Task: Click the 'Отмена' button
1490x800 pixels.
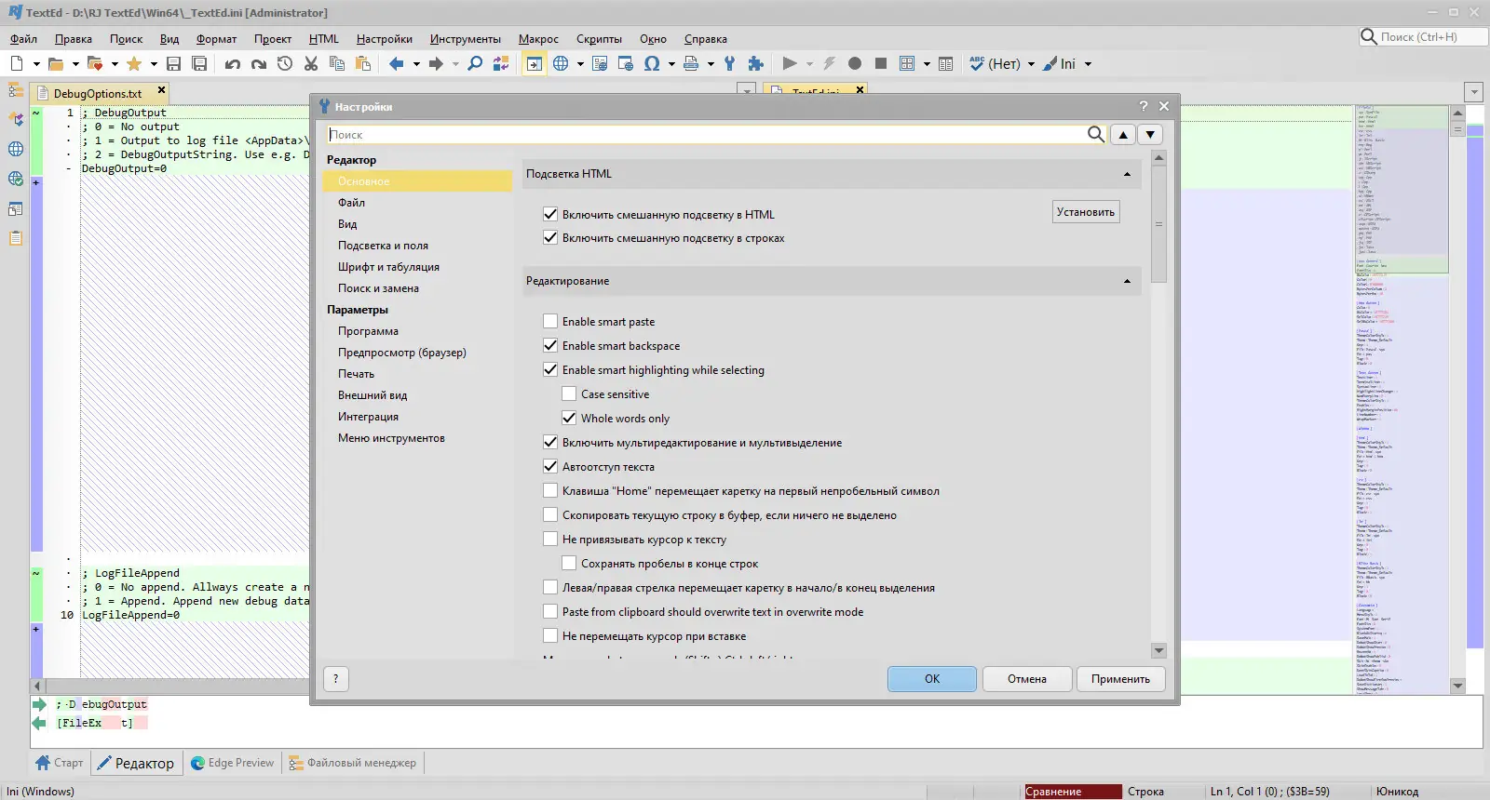Action: click(x=1027, y=679)
